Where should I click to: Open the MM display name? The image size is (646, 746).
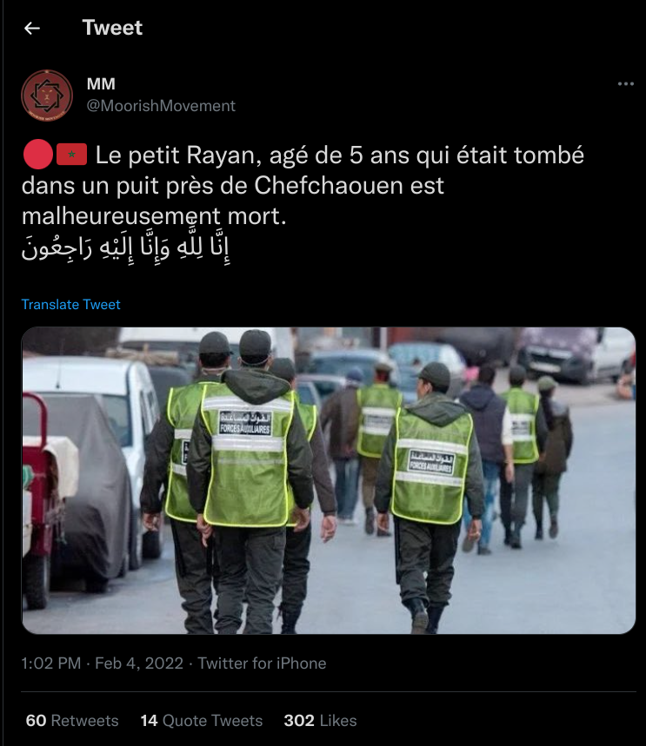[101, 83]
